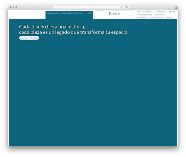This screenshot has height=157, width=186.
Task: Go to the Blog page
Action: (x=89, y=13)
